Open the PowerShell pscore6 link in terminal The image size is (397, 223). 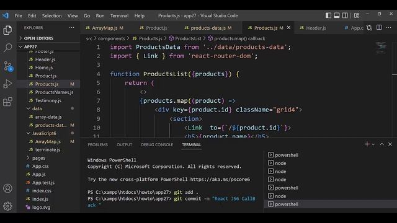tap(220, 179)
